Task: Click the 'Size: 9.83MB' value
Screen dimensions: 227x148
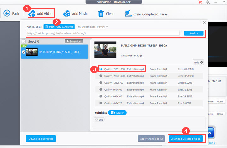Action: coord(184,103)
